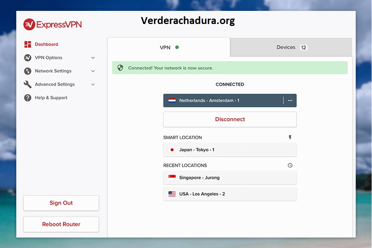
Task: Click the Recent Locations clock icon
Action: coord(290,165)
